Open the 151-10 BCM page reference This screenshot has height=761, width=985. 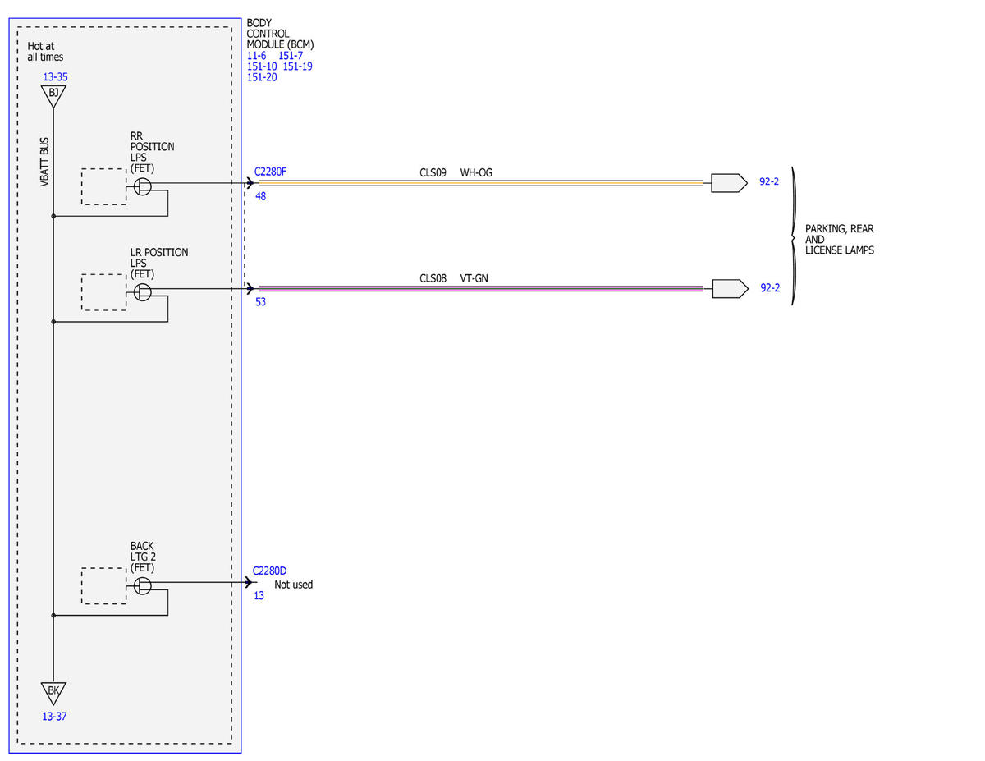262,66
